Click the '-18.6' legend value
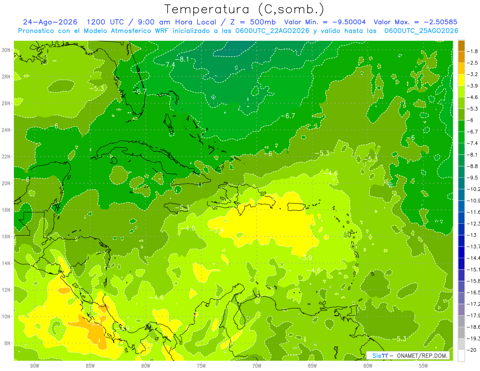This screenshot has height=371, width=480. coord(473,327)
